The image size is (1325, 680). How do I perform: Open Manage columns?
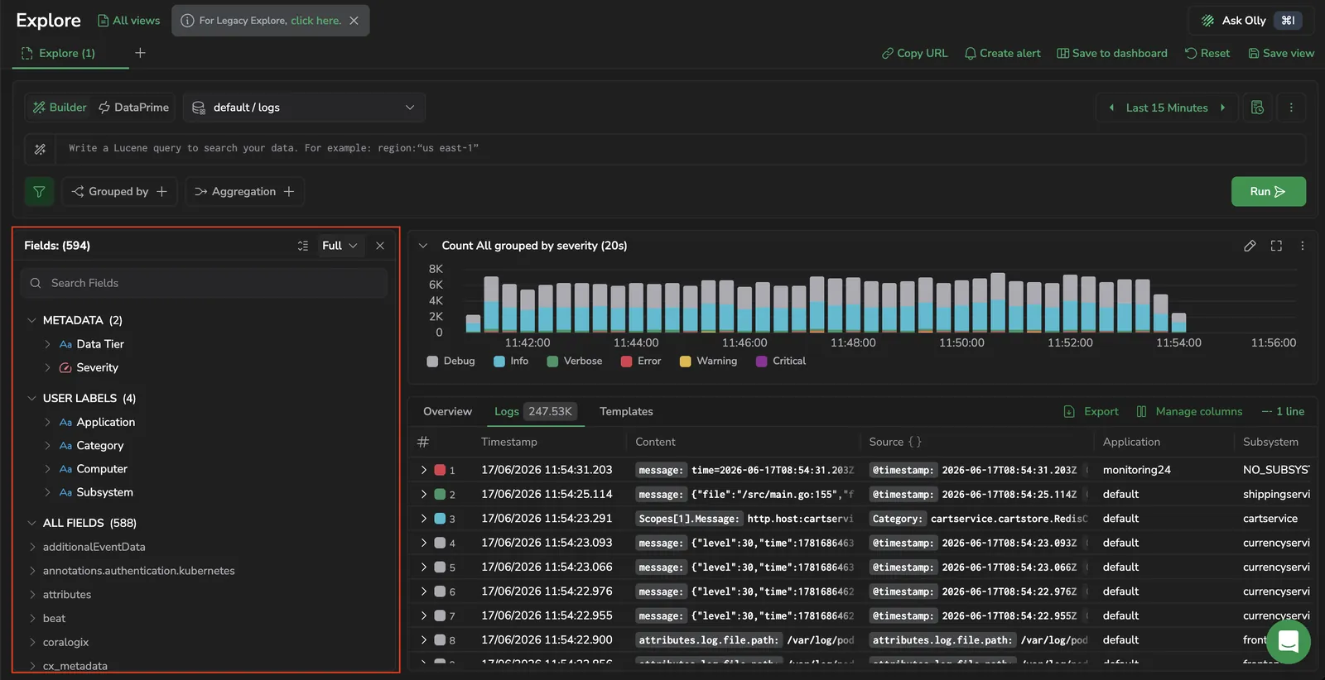(1189, 411)
